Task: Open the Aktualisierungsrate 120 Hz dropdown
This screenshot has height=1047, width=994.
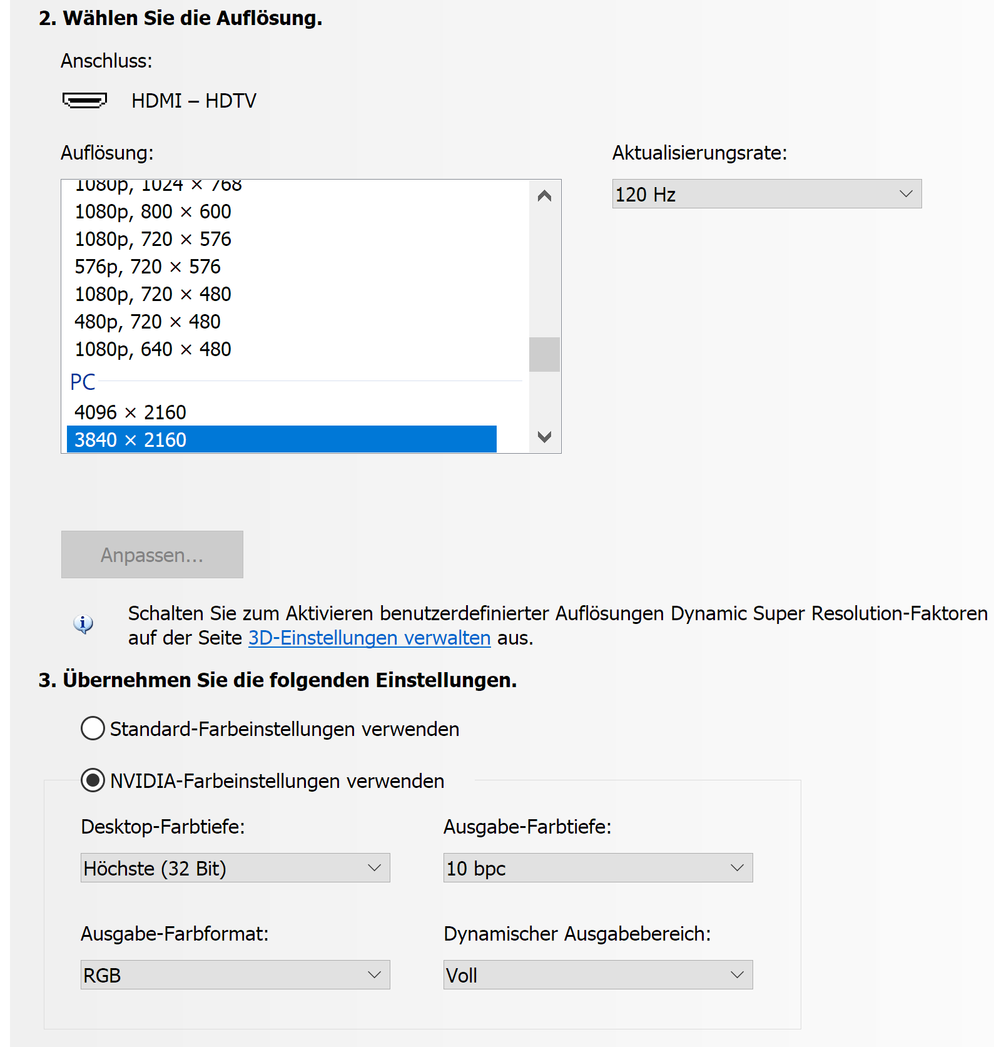Action: (766, 194)
